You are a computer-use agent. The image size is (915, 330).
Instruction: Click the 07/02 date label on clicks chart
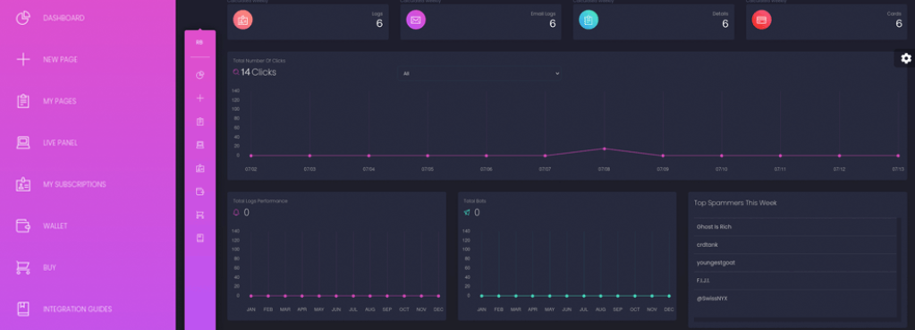[251, 169]
